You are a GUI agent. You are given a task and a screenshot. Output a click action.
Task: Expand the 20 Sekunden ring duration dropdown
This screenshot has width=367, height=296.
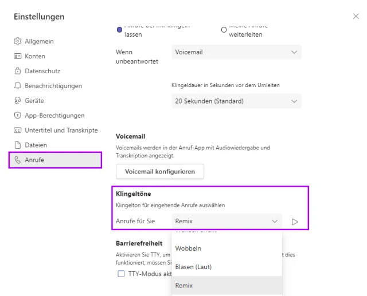tap(236, 101)
